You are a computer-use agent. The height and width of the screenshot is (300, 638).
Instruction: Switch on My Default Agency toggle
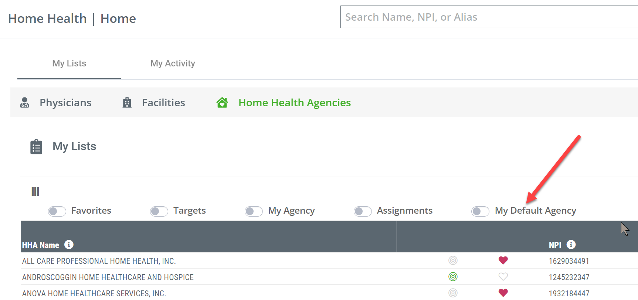480,211
